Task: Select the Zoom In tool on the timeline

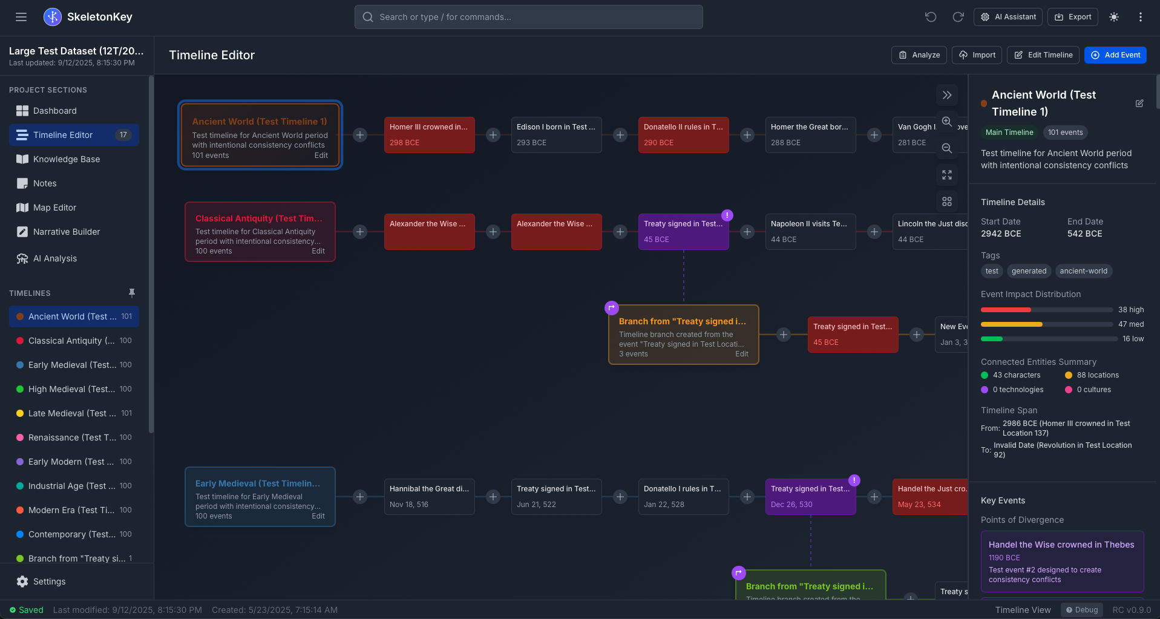Action: 947,122
